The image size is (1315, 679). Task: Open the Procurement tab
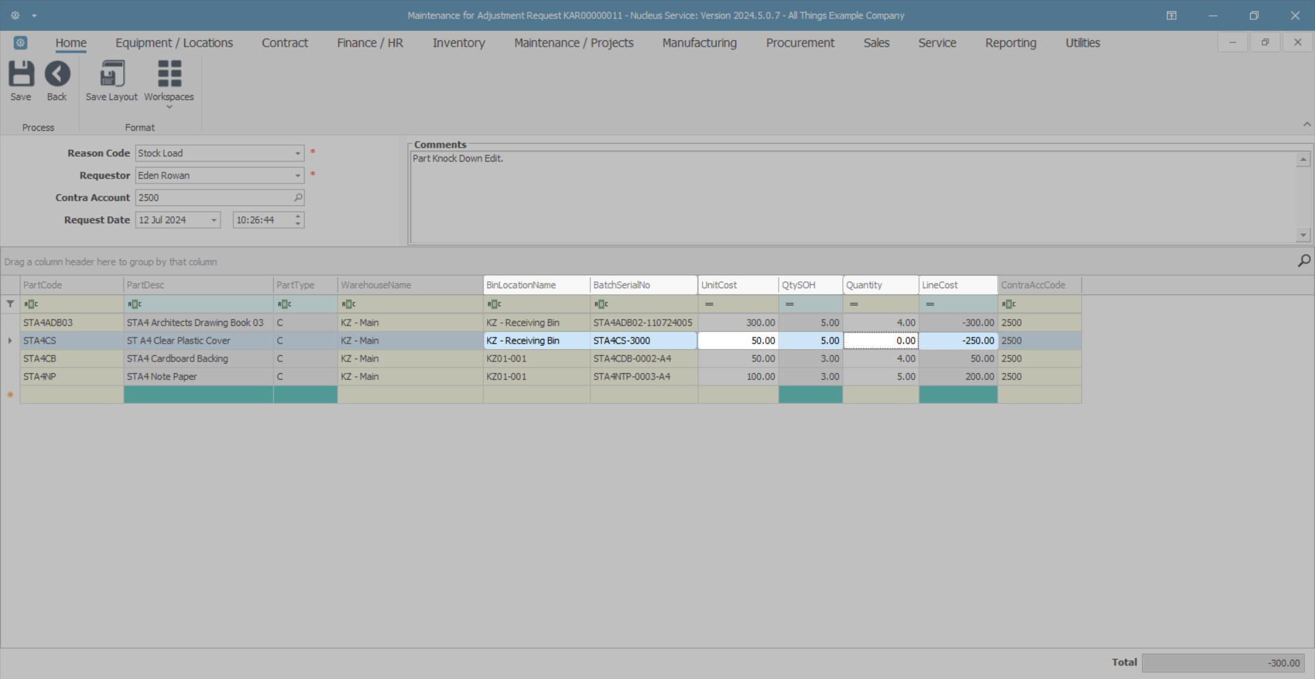(800, 42)
